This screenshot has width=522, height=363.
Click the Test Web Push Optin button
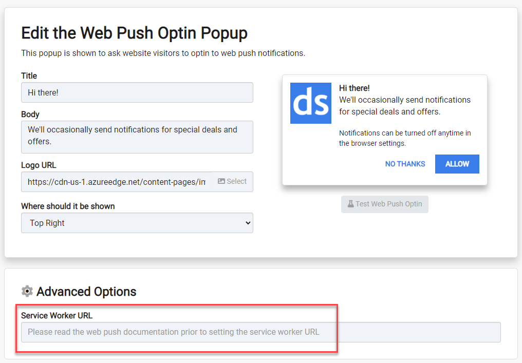click(x=384, y=204)
